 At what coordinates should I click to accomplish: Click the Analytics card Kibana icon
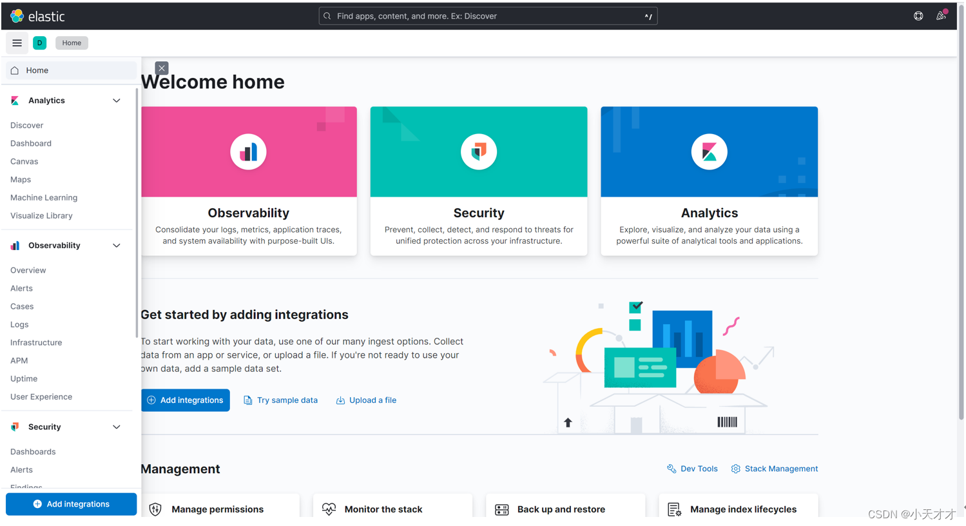[x=710, y=152]
